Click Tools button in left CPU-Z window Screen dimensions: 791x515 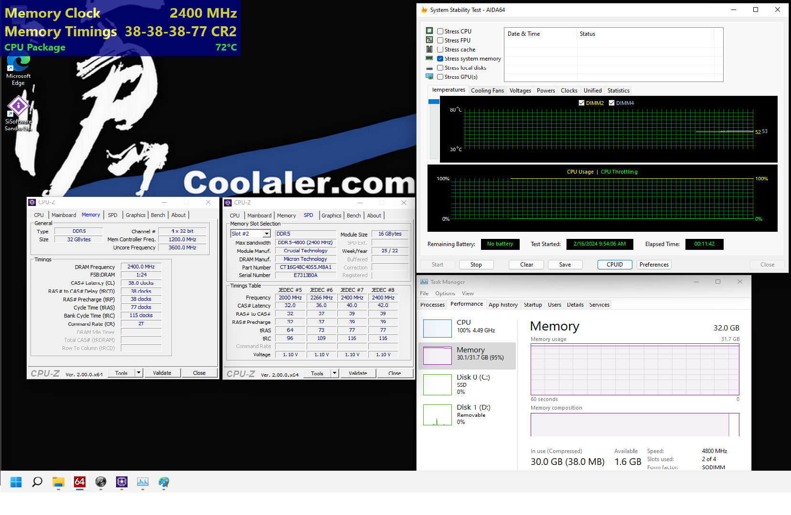[x=121, y=373]
